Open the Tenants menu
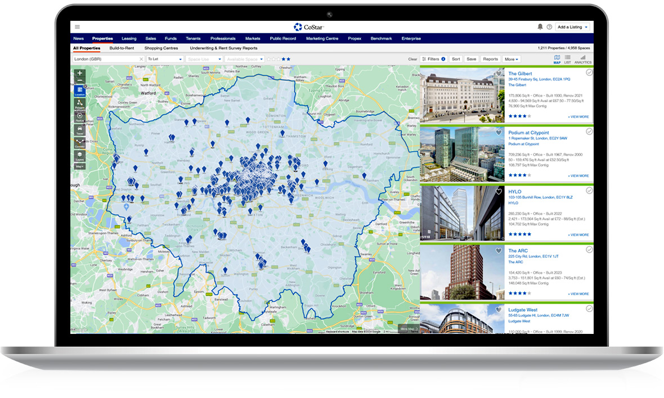Screen dimensions: 664x398 tap(193, 38)
